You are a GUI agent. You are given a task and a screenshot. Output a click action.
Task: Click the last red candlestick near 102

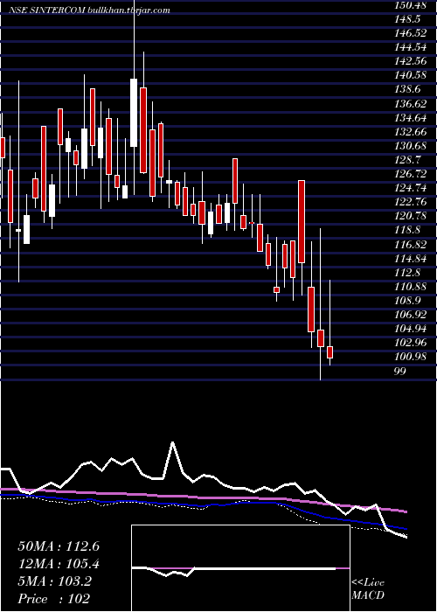pos(329,352)
